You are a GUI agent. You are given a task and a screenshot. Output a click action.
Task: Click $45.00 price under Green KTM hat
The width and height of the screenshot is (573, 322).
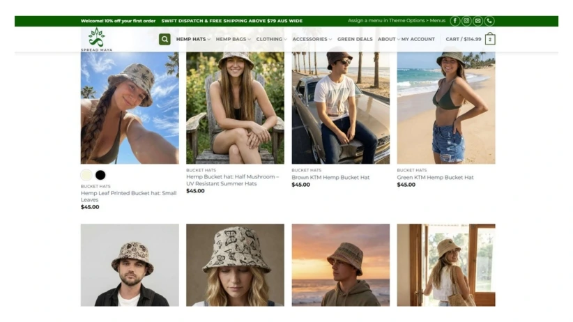(x=406, y=185)
